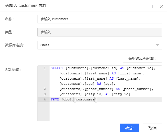Click line number 1 in editor gutter
167x134 pixels.
click(45, 68)
